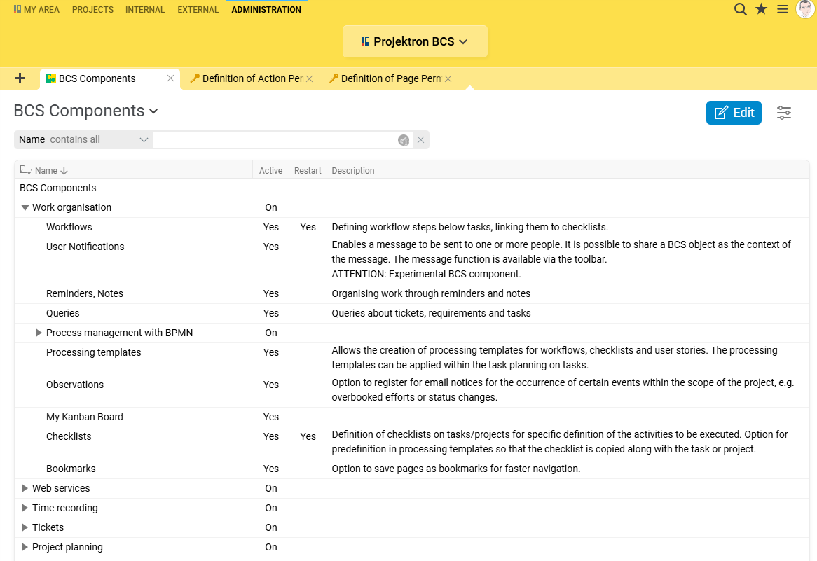Viewport: 817px width, 561px height.
Task: Open the PROJECTS menu
Action: pos(92,10)
